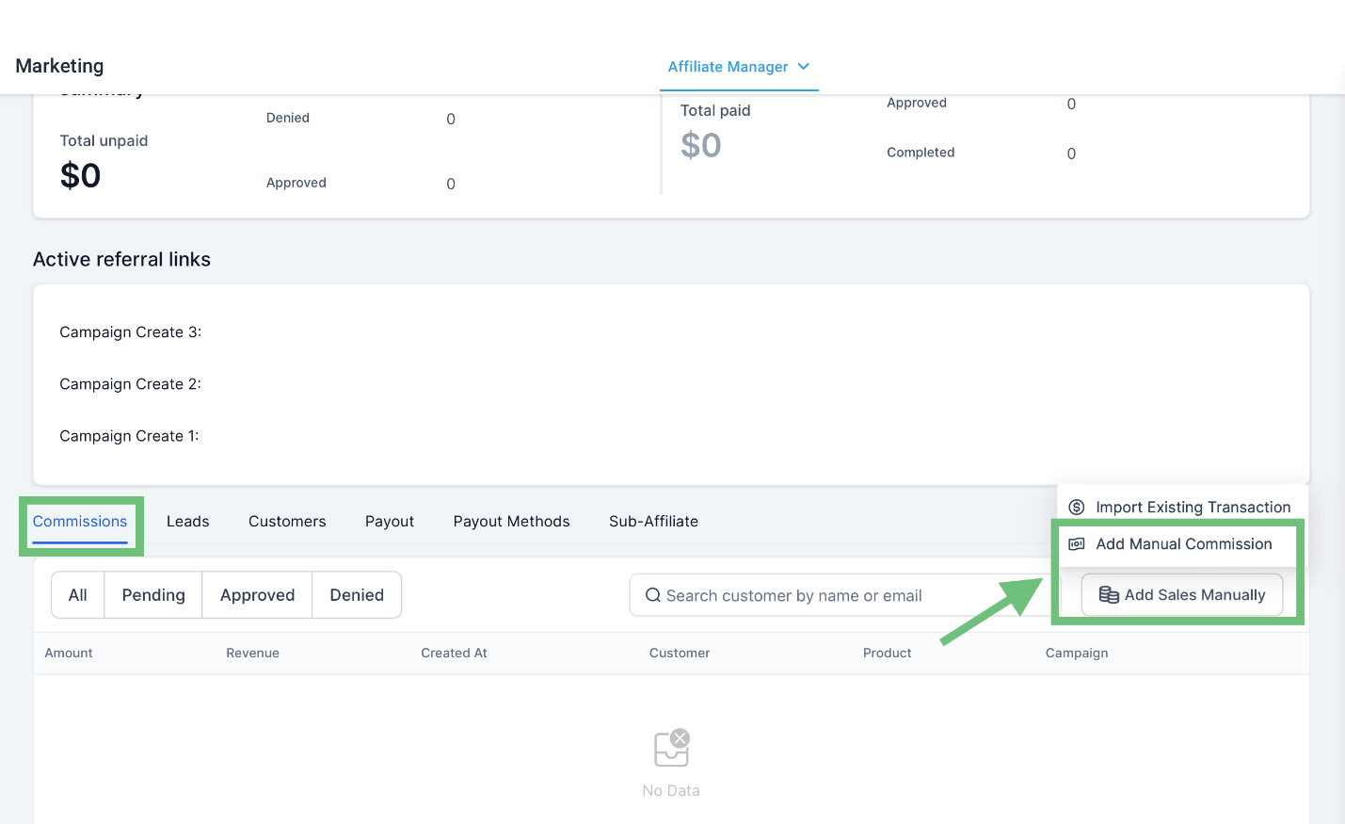Click the Active referral links heading
This screenshot has height=824, width=1345.
pos(121,260)
